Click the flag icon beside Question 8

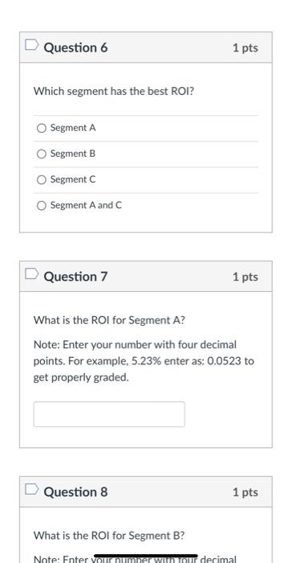31,489
